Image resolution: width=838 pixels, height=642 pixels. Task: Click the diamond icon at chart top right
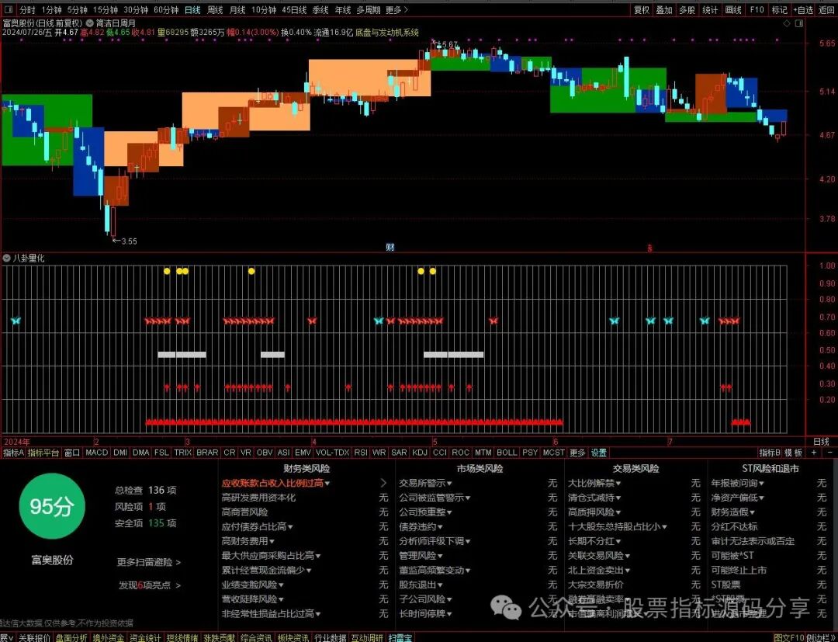tap(787, 23)
